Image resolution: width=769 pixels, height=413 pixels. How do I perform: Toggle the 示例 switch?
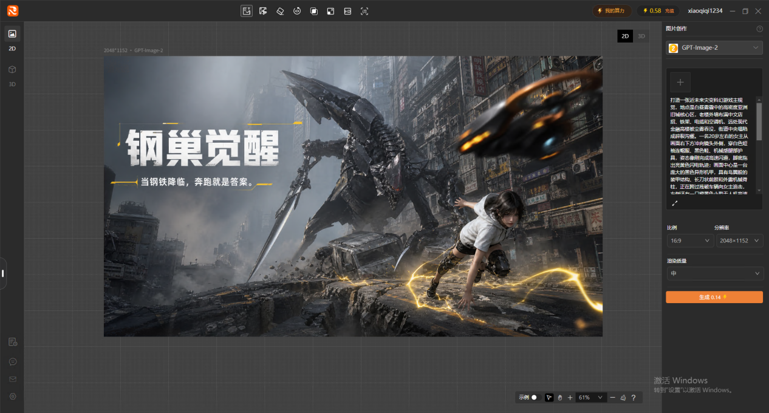tap(534, 397)
